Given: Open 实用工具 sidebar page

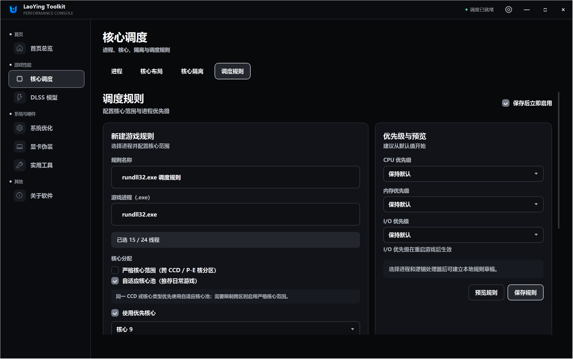Looking at the screenshot, I should click(x=46, y=165).
